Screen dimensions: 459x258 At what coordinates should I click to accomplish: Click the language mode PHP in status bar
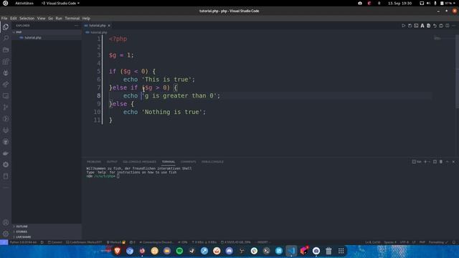pyautogui.click(x=422, y=242)
